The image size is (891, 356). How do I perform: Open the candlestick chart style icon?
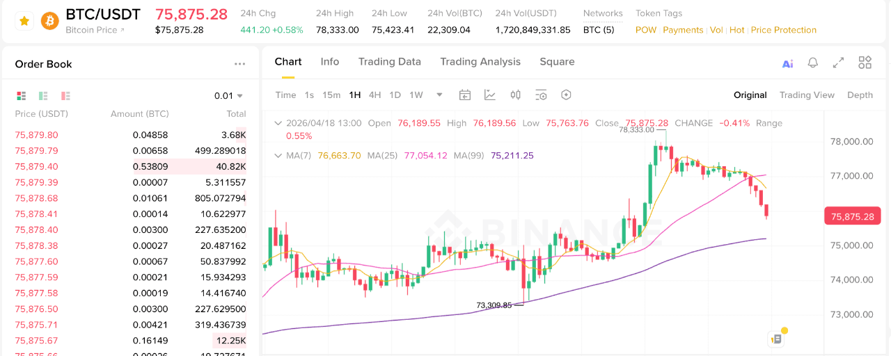click(x=516, y=95)
